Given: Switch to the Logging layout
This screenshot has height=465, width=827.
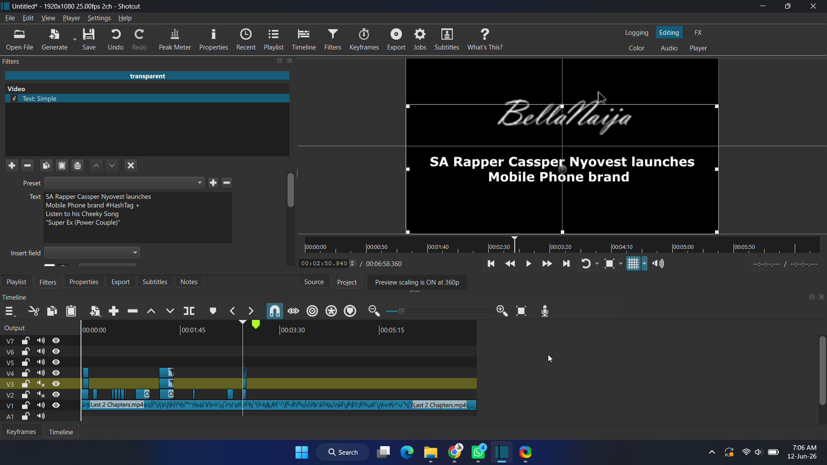Looking at the screenshot, I should [637, 33].
